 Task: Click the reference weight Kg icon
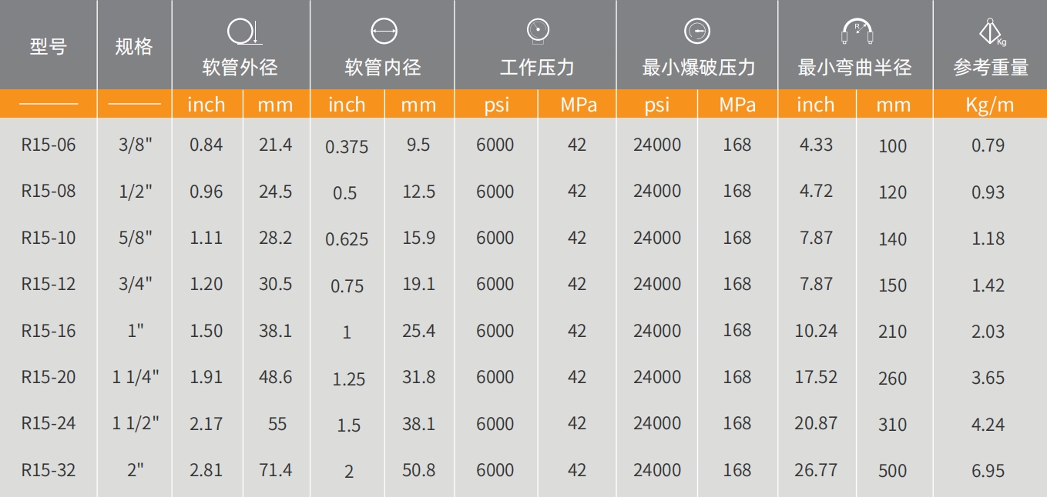[991, 32]
